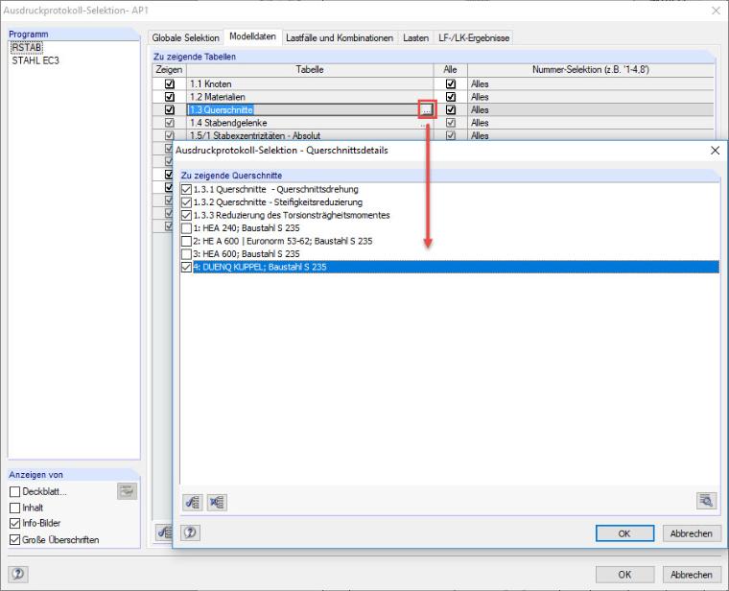Image resolution: width=729 pixels, height=591 pixels.
Task: Toggle Alle checkbox in 1.3 Querschnitte row
Action: click(451, 109)
